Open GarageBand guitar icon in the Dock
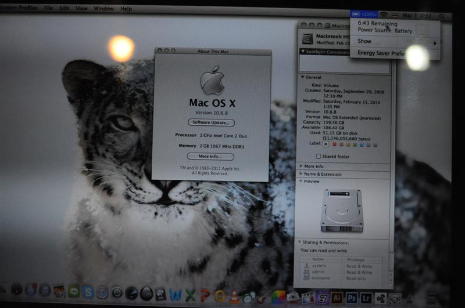Screen dimensions: 465x308 262,297
